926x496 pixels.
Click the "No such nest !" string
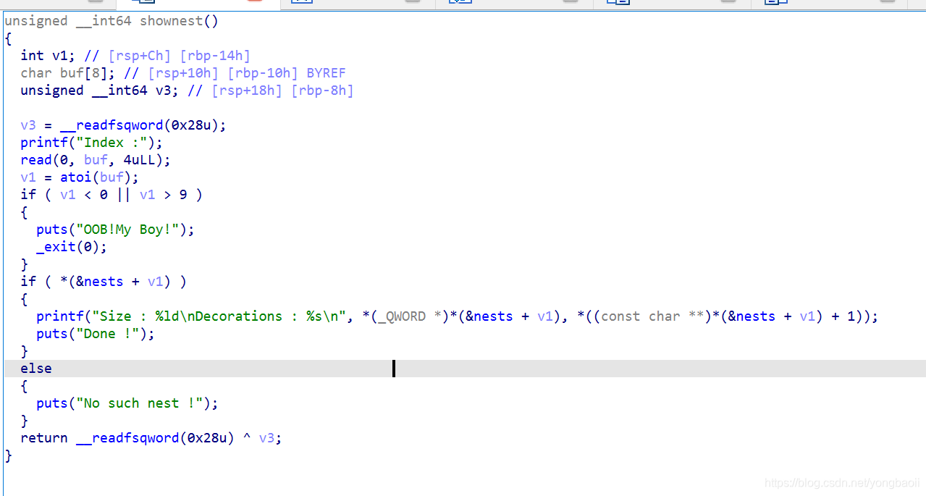[140, 403]
